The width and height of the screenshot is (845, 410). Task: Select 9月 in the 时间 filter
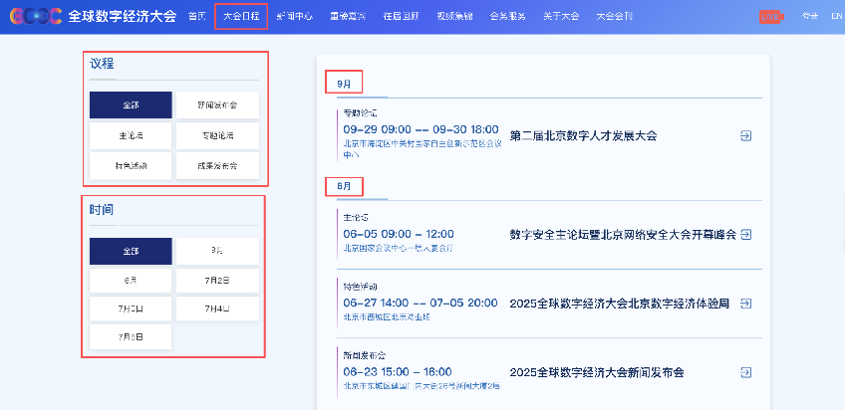pyautogui.click(x=217, y=251)
